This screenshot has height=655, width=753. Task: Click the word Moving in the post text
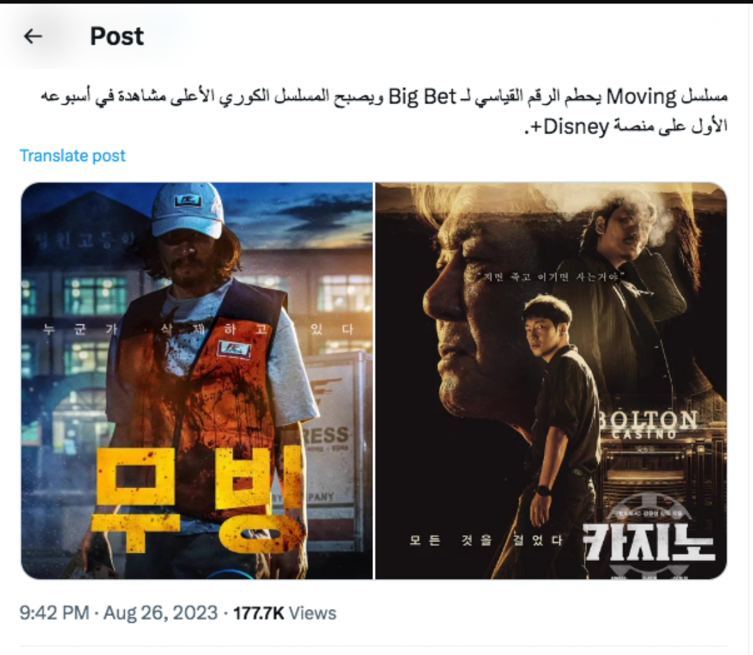point(641,97)
